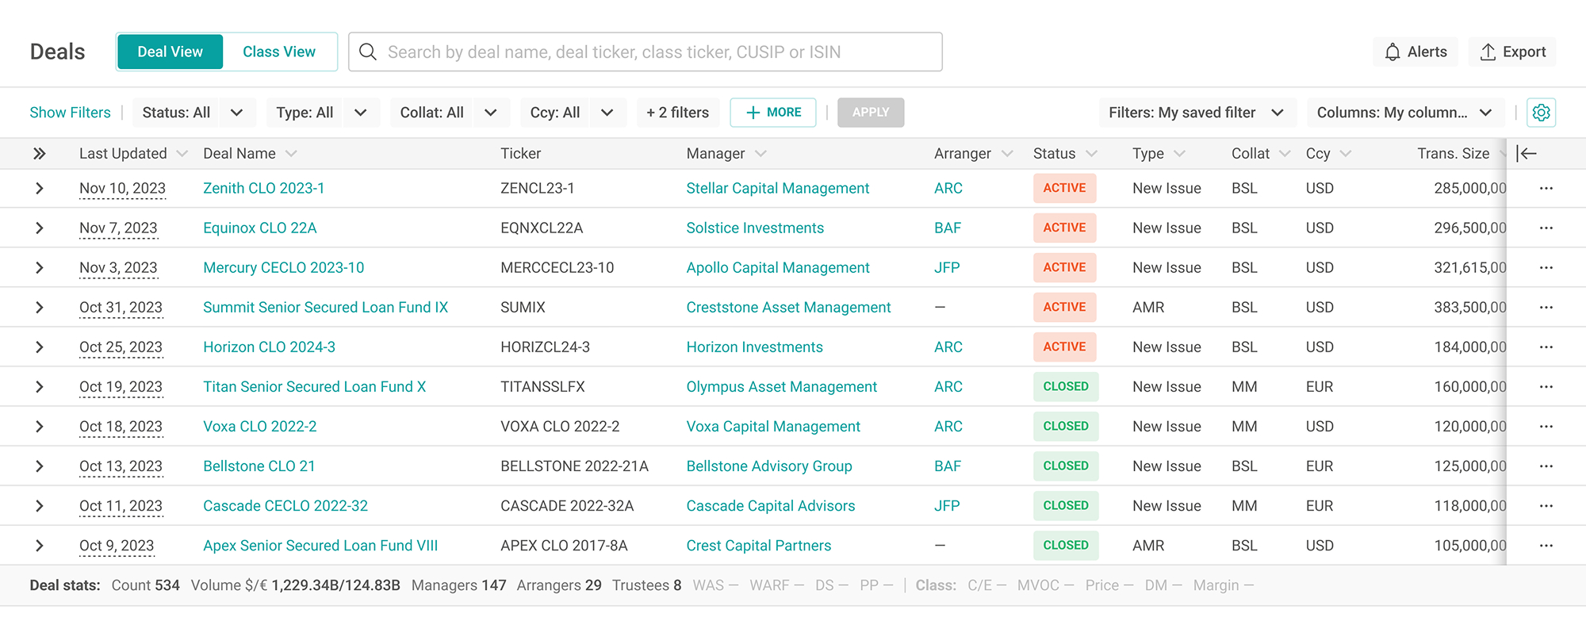Open the Filters: My saved filter dropdown
The height and width of the screenshot is (644, 1586).
click(x=1197, y=113)
